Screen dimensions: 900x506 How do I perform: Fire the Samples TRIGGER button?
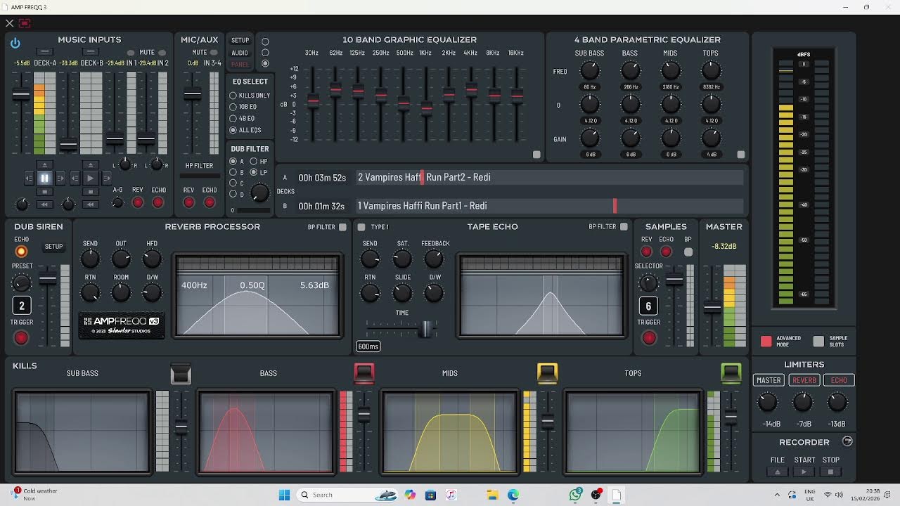point(649,338)
